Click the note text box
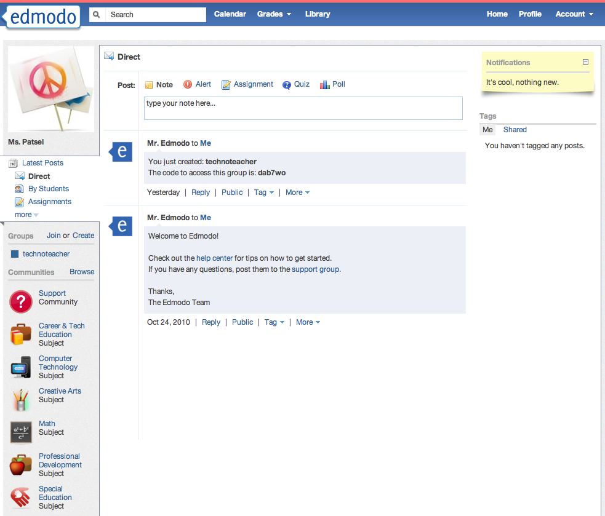This screenshot has width=605, height=516. 303,108
